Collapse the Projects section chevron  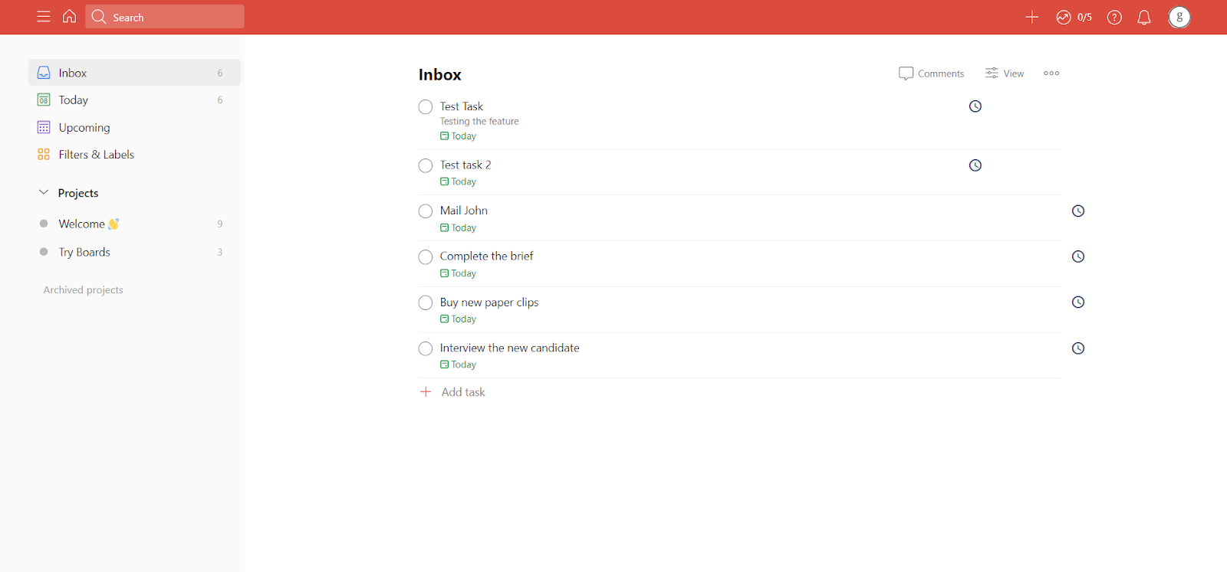pos(44,192)
